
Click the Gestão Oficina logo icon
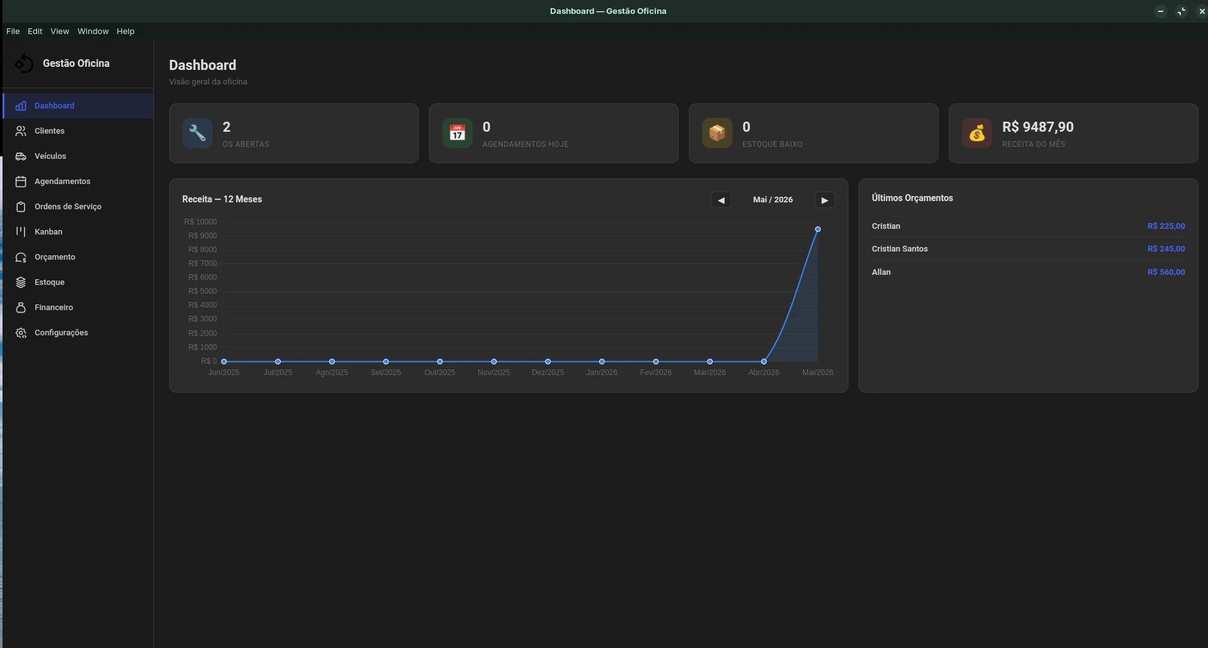click(24, 63)
